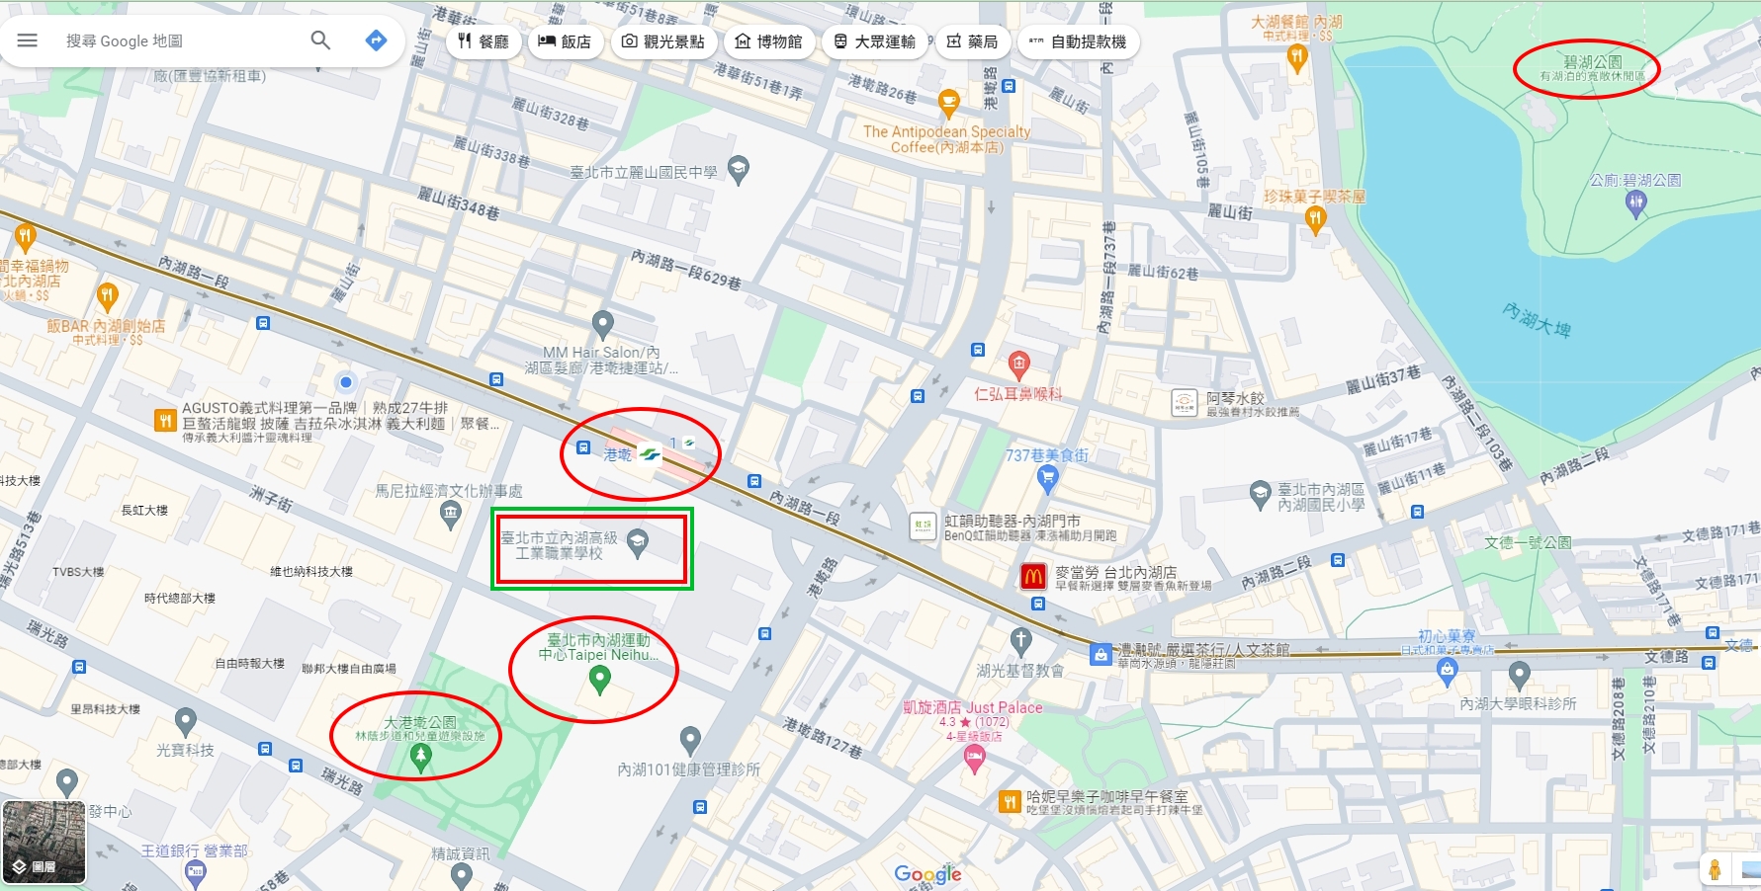Select the 觀光景點 category chip
This screenshot has height=891, width=1761.
click(x=662, y=41)
